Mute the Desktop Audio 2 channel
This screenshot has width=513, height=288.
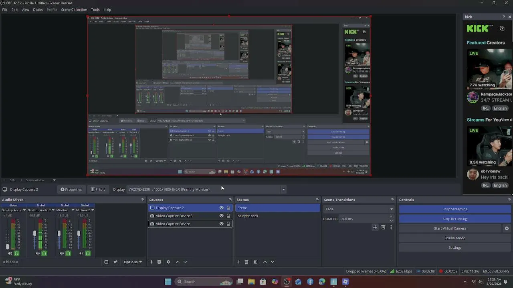click(38, 253)
